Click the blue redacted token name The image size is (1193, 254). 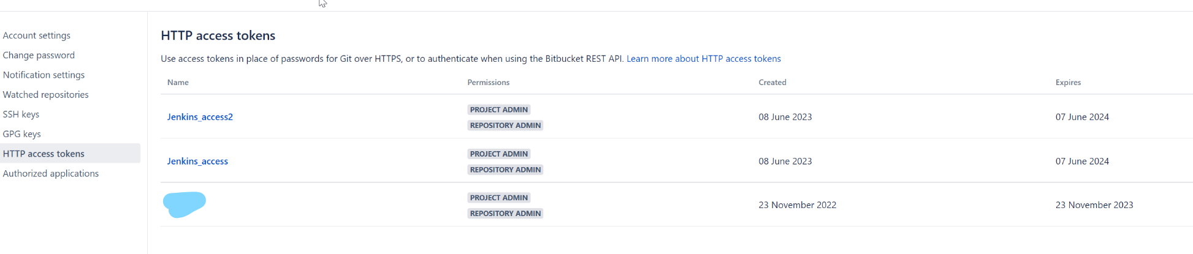click(185, 204)
